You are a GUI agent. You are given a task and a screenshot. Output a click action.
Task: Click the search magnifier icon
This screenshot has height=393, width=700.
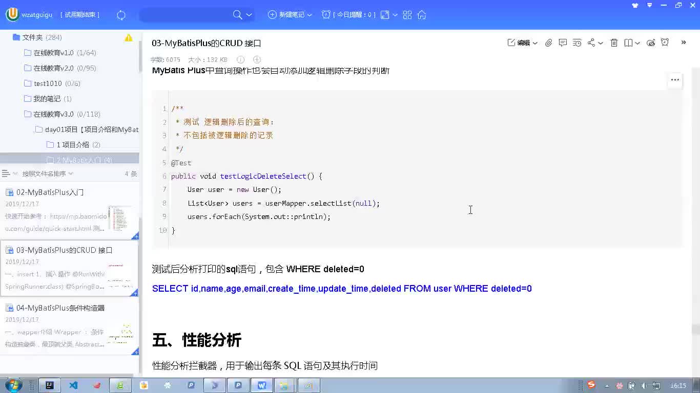coord(237,15)
